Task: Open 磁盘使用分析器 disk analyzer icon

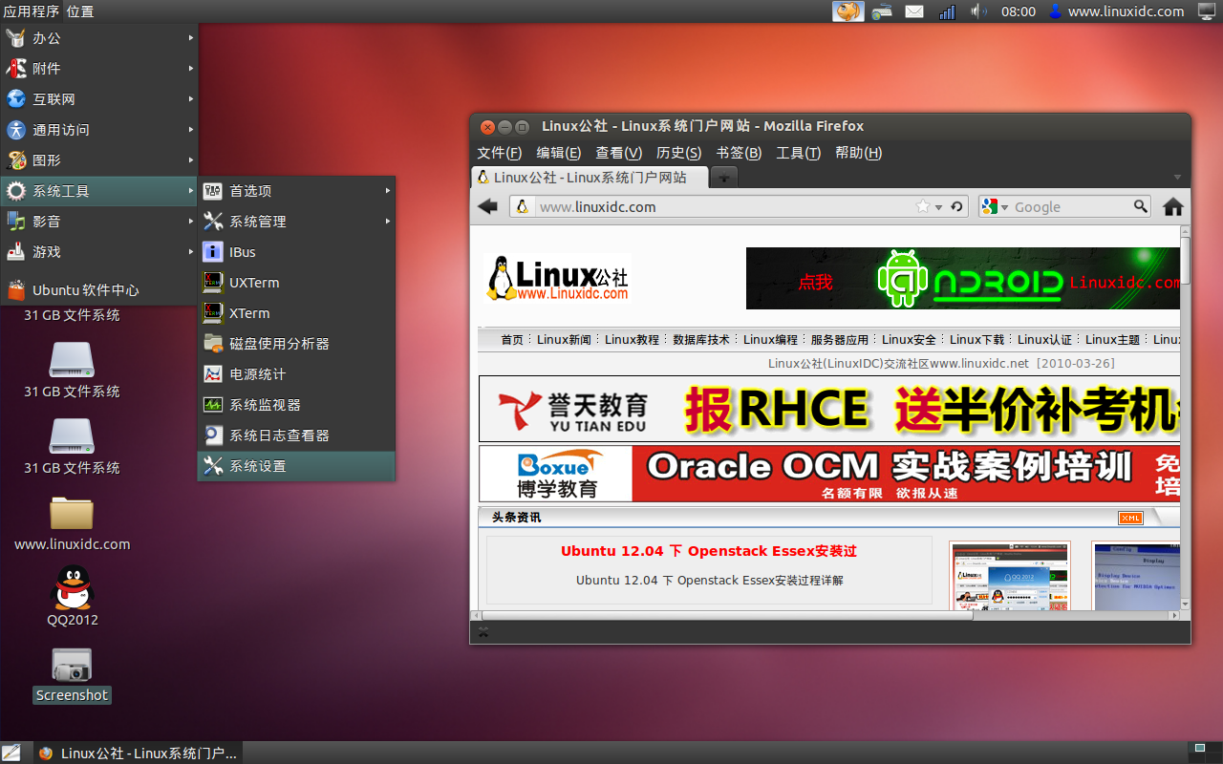Action: tap(213, 344)
